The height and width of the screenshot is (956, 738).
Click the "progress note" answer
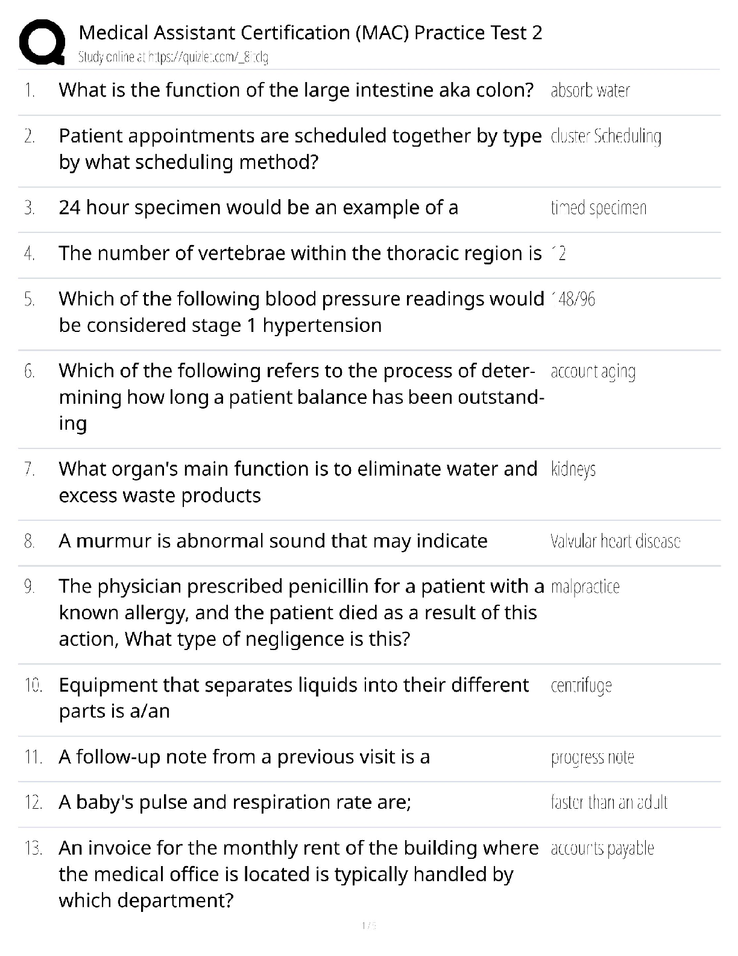592,757
